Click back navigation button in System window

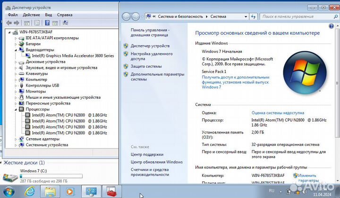tap(126, 16)
